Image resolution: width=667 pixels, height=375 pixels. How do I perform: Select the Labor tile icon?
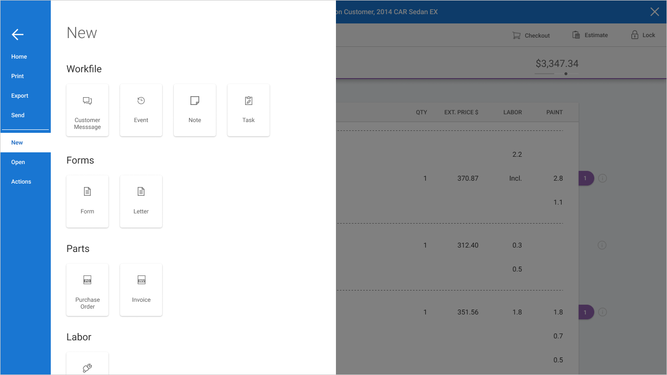(x=87, y=368)
